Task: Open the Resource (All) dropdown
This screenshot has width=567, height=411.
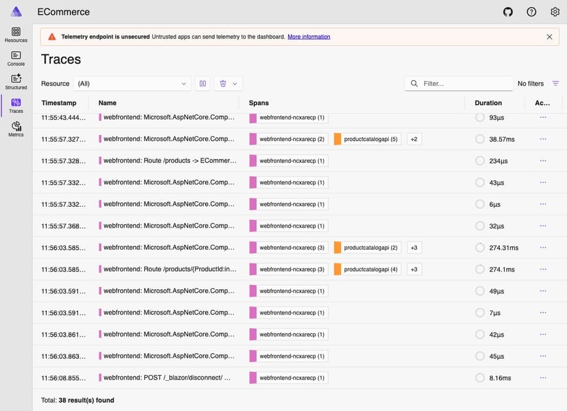Action: tap(132, 84)
